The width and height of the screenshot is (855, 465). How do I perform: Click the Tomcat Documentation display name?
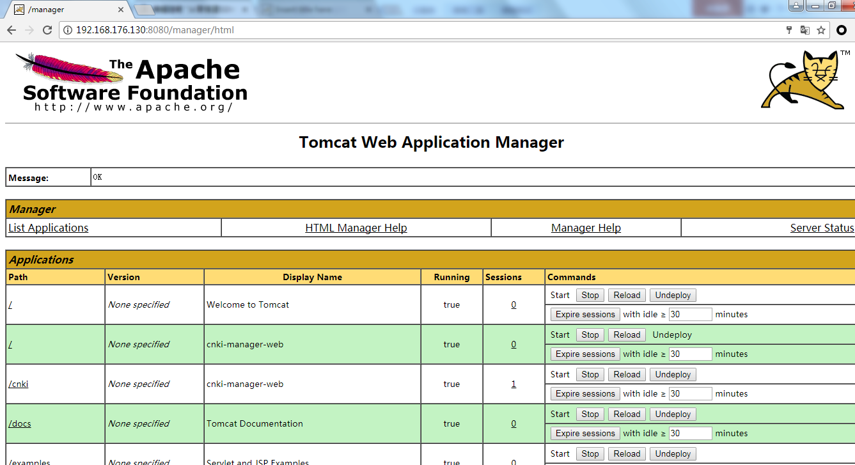(255, 424)
